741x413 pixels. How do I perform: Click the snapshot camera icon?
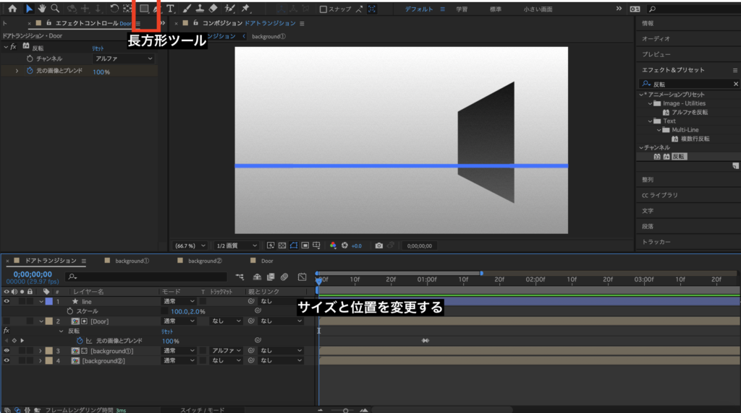click(x=378, y=245)
